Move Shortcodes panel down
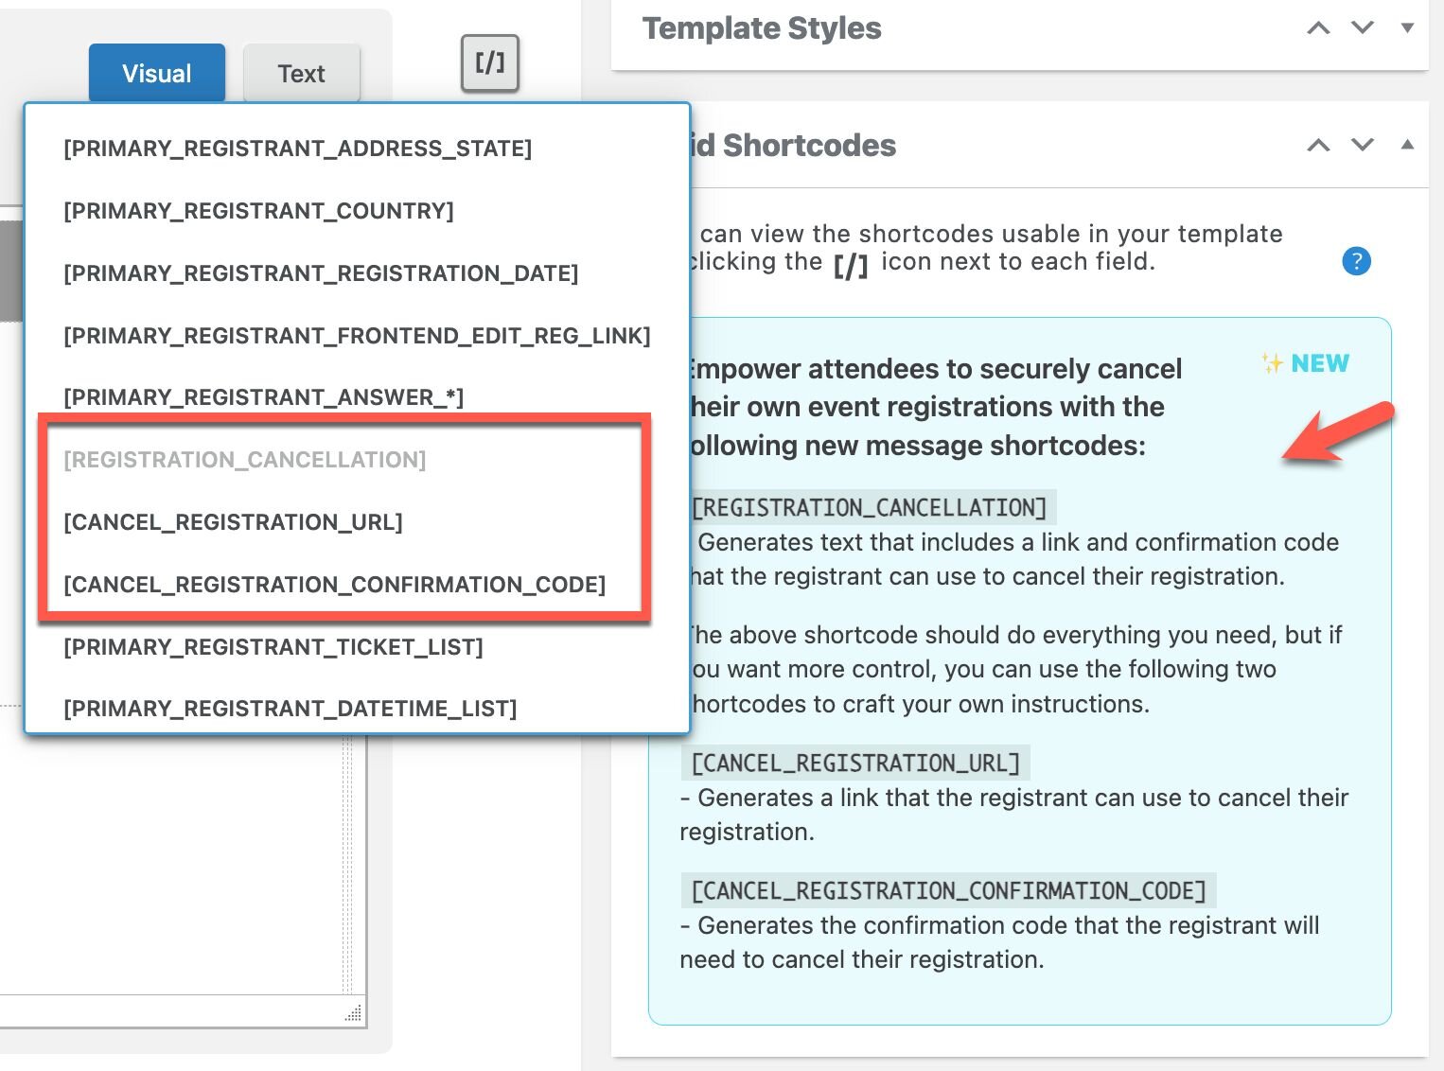 pyautogui.click(x=1363, y=146)
